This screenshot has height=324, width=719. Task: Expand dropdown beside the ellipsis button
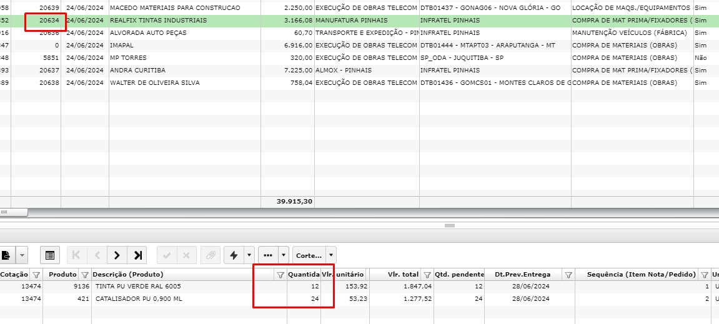pos(284,255)
